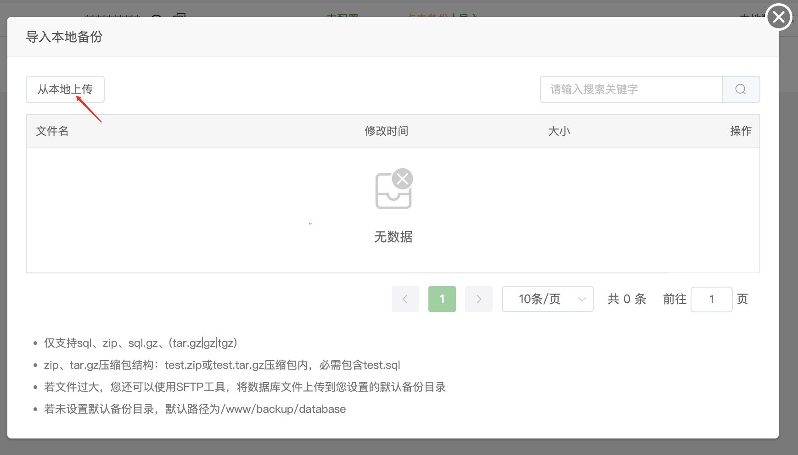Screen dimensions: 798x455
Task: Click the 无数据 empty state text
Action: pyautogui.click(x=393, y=237)
